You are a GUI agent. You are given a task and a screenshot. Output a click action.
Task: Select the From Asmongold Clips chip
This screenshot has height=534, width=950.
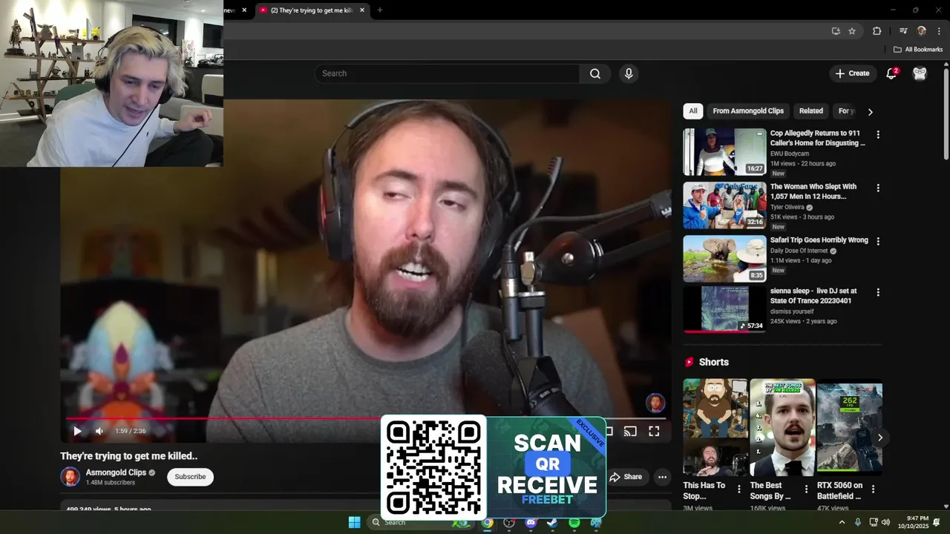(748, 111)
